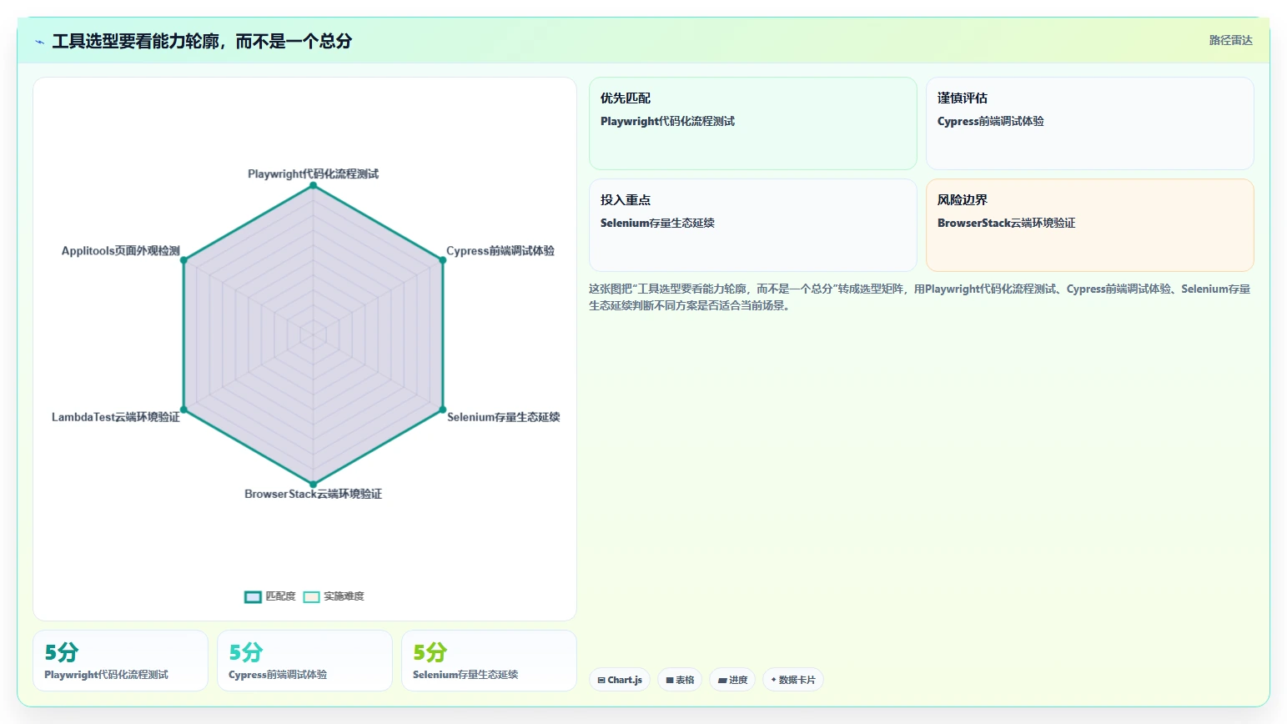Click the radar data point at the LambdaTest vertex
The height and width of the screenshot is (724, 1287).
pyautogui.click(x=184, y=410)
